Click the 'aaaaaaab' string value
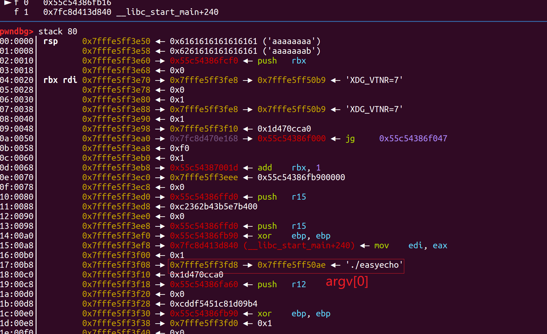547x334 pixels. (291, 51)
